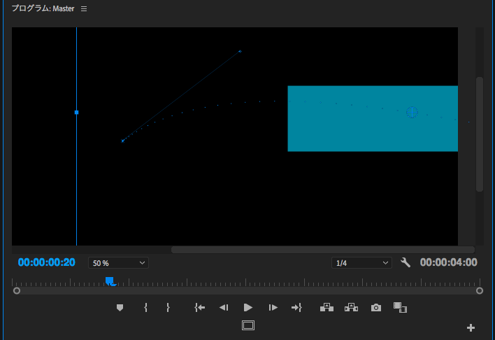495x340 pixels.
Task: Click the Add Marker button
Action: pyautogui.click(x=120, y=307)
